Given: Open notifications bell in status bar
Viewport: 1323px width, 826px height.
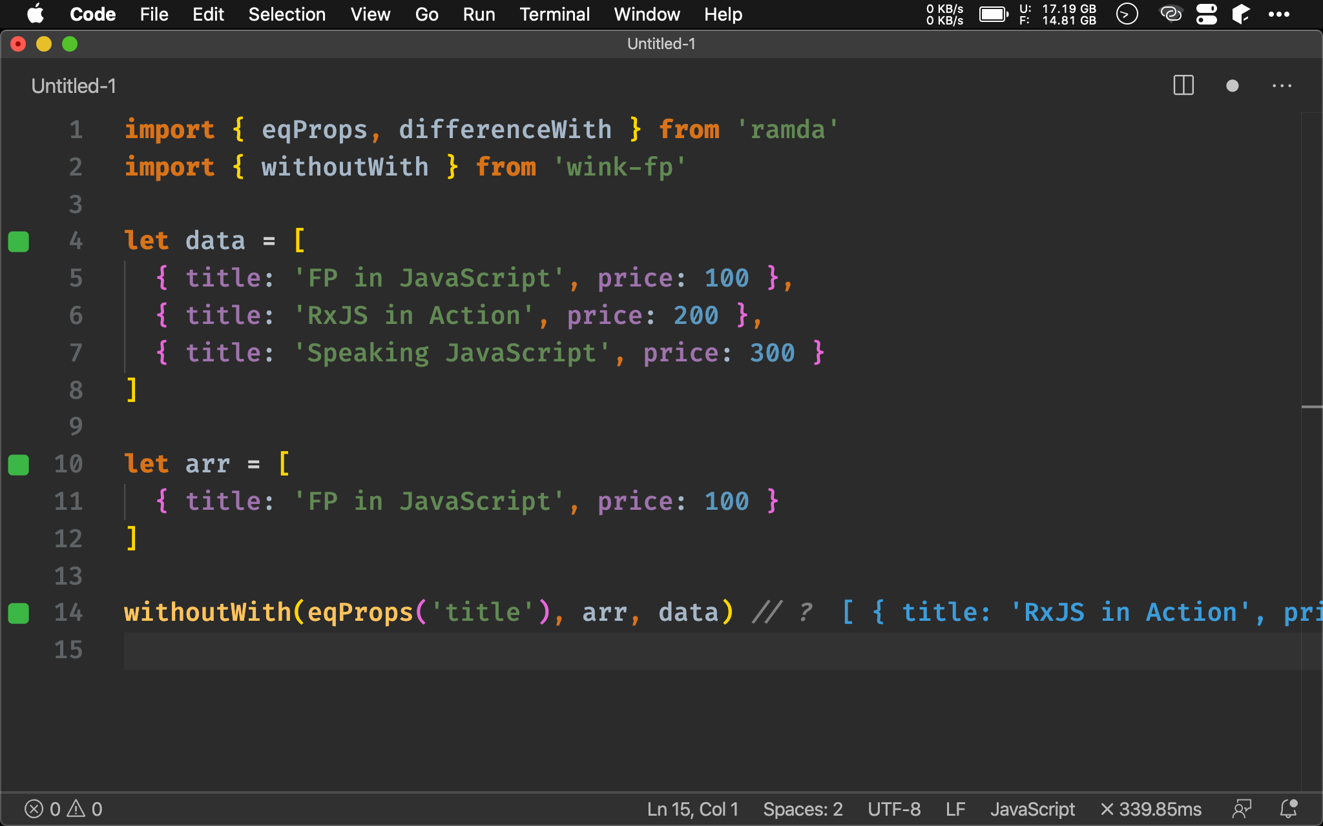Looking at the screenshot, I should 1289,809.
